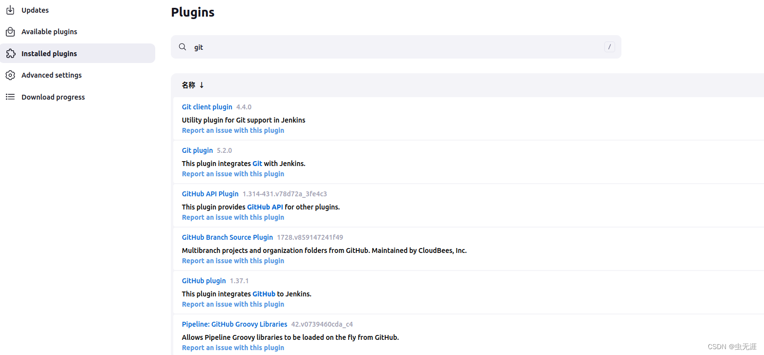This screenshot has height=355, width=764.
Task: Click version 5.2.0 of Git plugin
Action: (225, 150)
